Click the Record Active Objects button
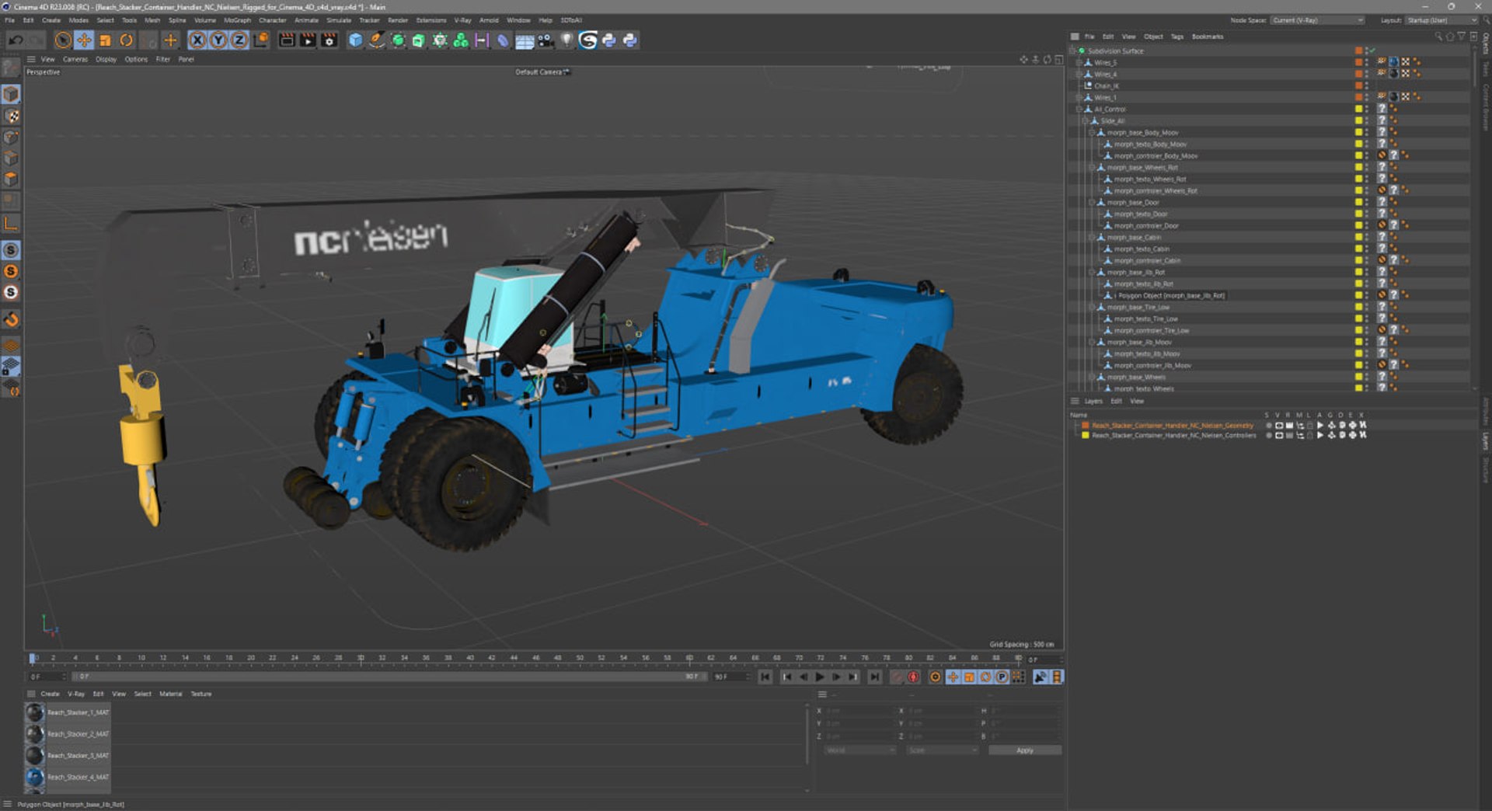Viewport: 1492px width, 811px height. [898, 677]
